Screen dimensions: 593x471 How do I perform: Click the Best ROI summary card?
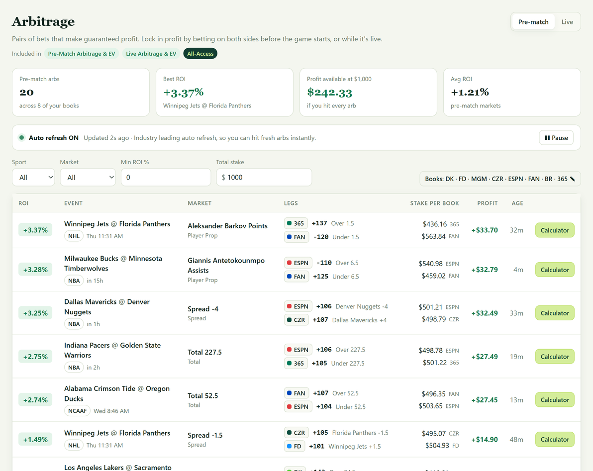tap(225, 92)
